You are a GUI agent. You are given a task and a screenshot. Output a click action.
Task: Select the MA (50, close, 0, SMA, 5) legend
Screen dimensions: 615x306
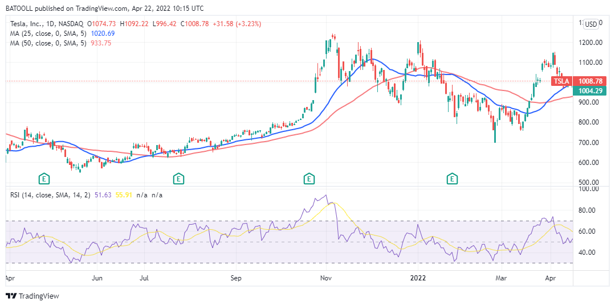pos(48,43)
